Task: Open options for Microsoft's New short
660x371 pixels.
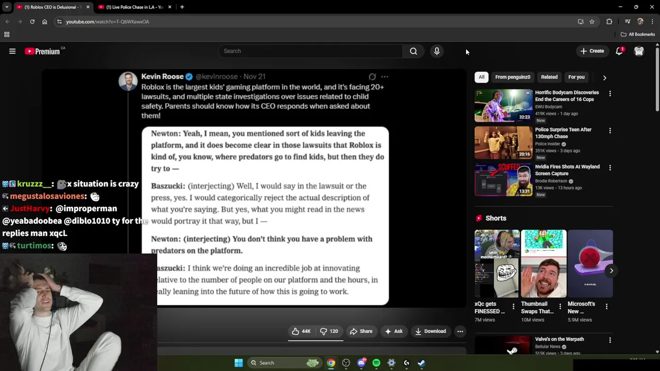Action: (x=606, y=307)
